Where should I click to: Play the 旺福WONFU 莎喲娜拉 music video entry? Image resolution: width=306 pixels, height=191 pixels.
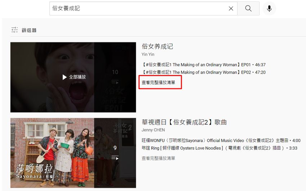pos(221,140)
